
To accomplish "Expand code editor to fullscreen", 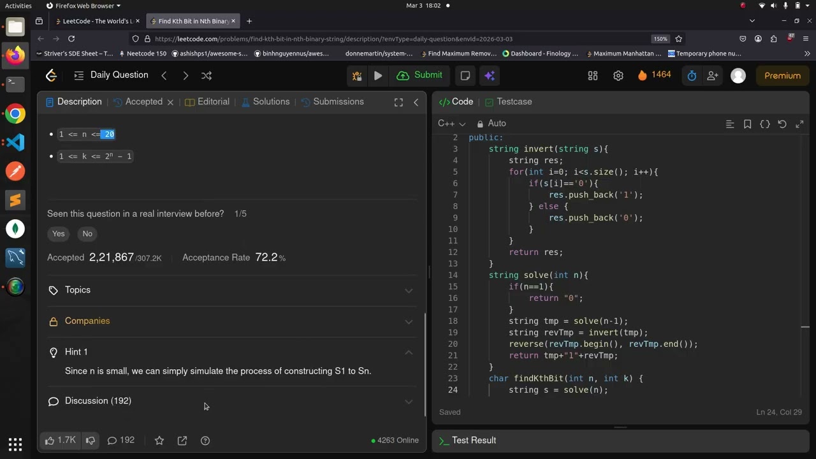I will click(x=799, y=124).
